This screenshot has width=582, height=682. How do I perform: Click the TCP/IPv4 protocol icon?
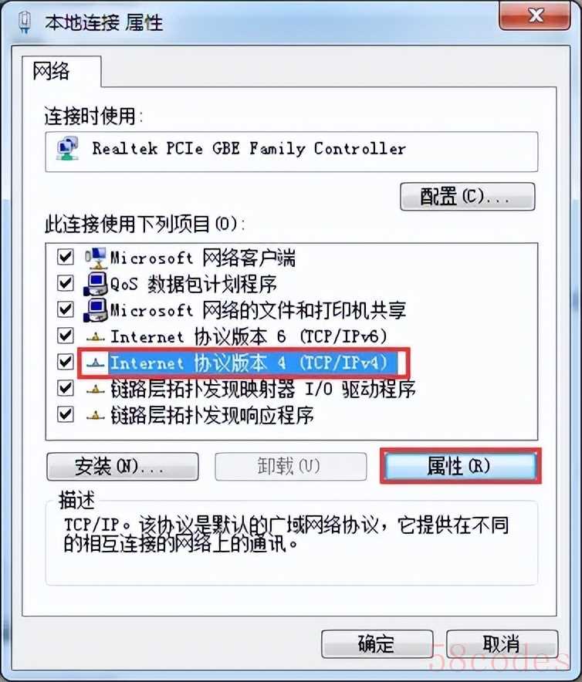click(96, 363)
